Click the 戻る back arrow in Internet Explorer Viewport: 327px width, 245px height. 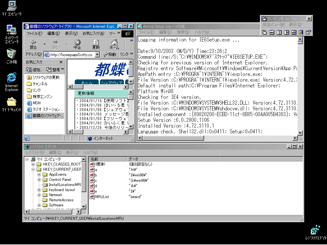click(x=33, y=44)
